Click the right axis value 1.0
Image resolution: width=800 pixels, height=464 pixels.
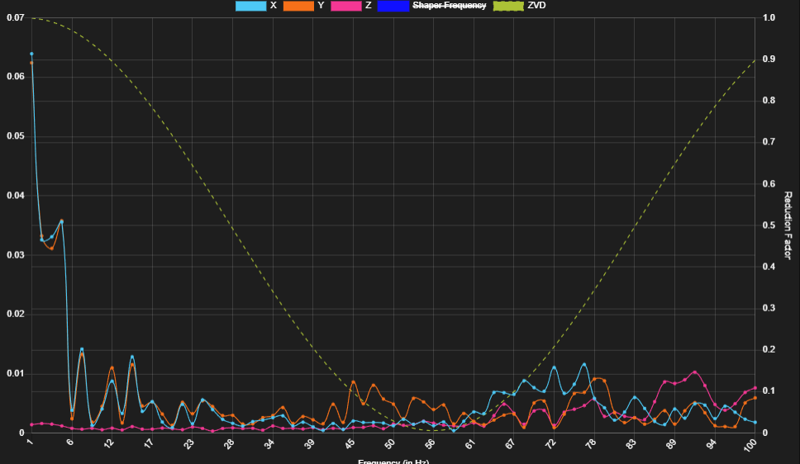coord(769,18)
